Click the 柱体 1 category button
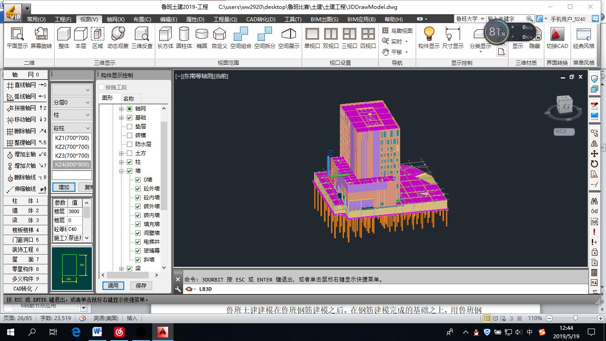 (x=26, y=201)
